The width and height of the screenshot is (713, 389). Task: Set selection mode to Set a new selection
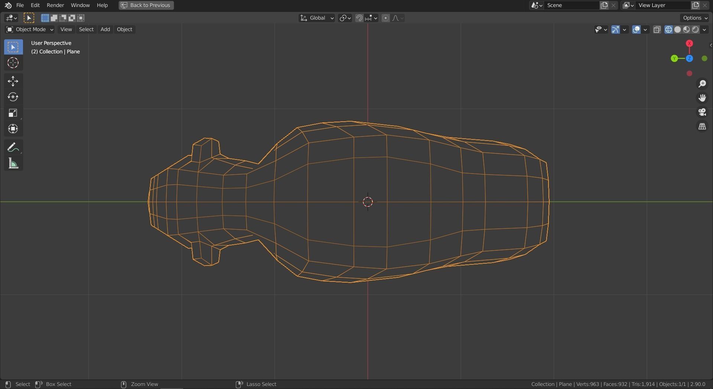pos(45,18)
